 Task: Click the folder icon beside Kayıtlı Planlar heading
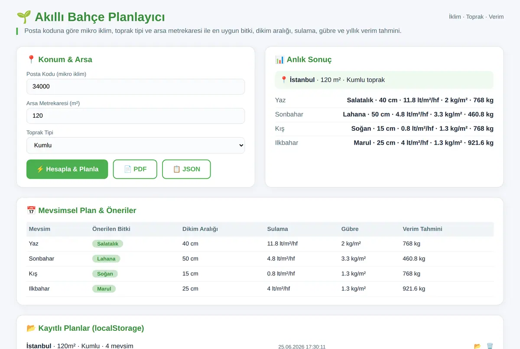(x=31, y=328)
